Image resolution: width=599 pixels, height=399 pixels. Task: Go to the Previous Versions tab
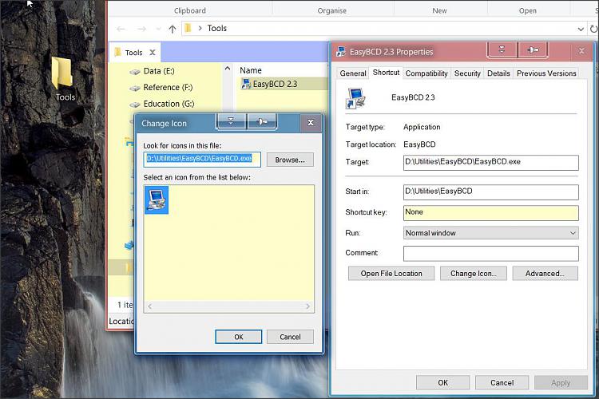(x=546, y=73)
